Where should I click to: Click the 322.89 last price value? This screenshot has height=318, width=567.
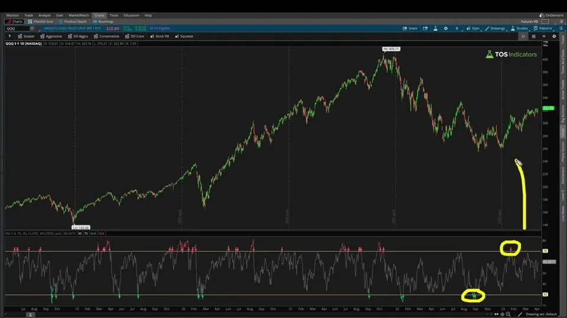click(112, 28)
